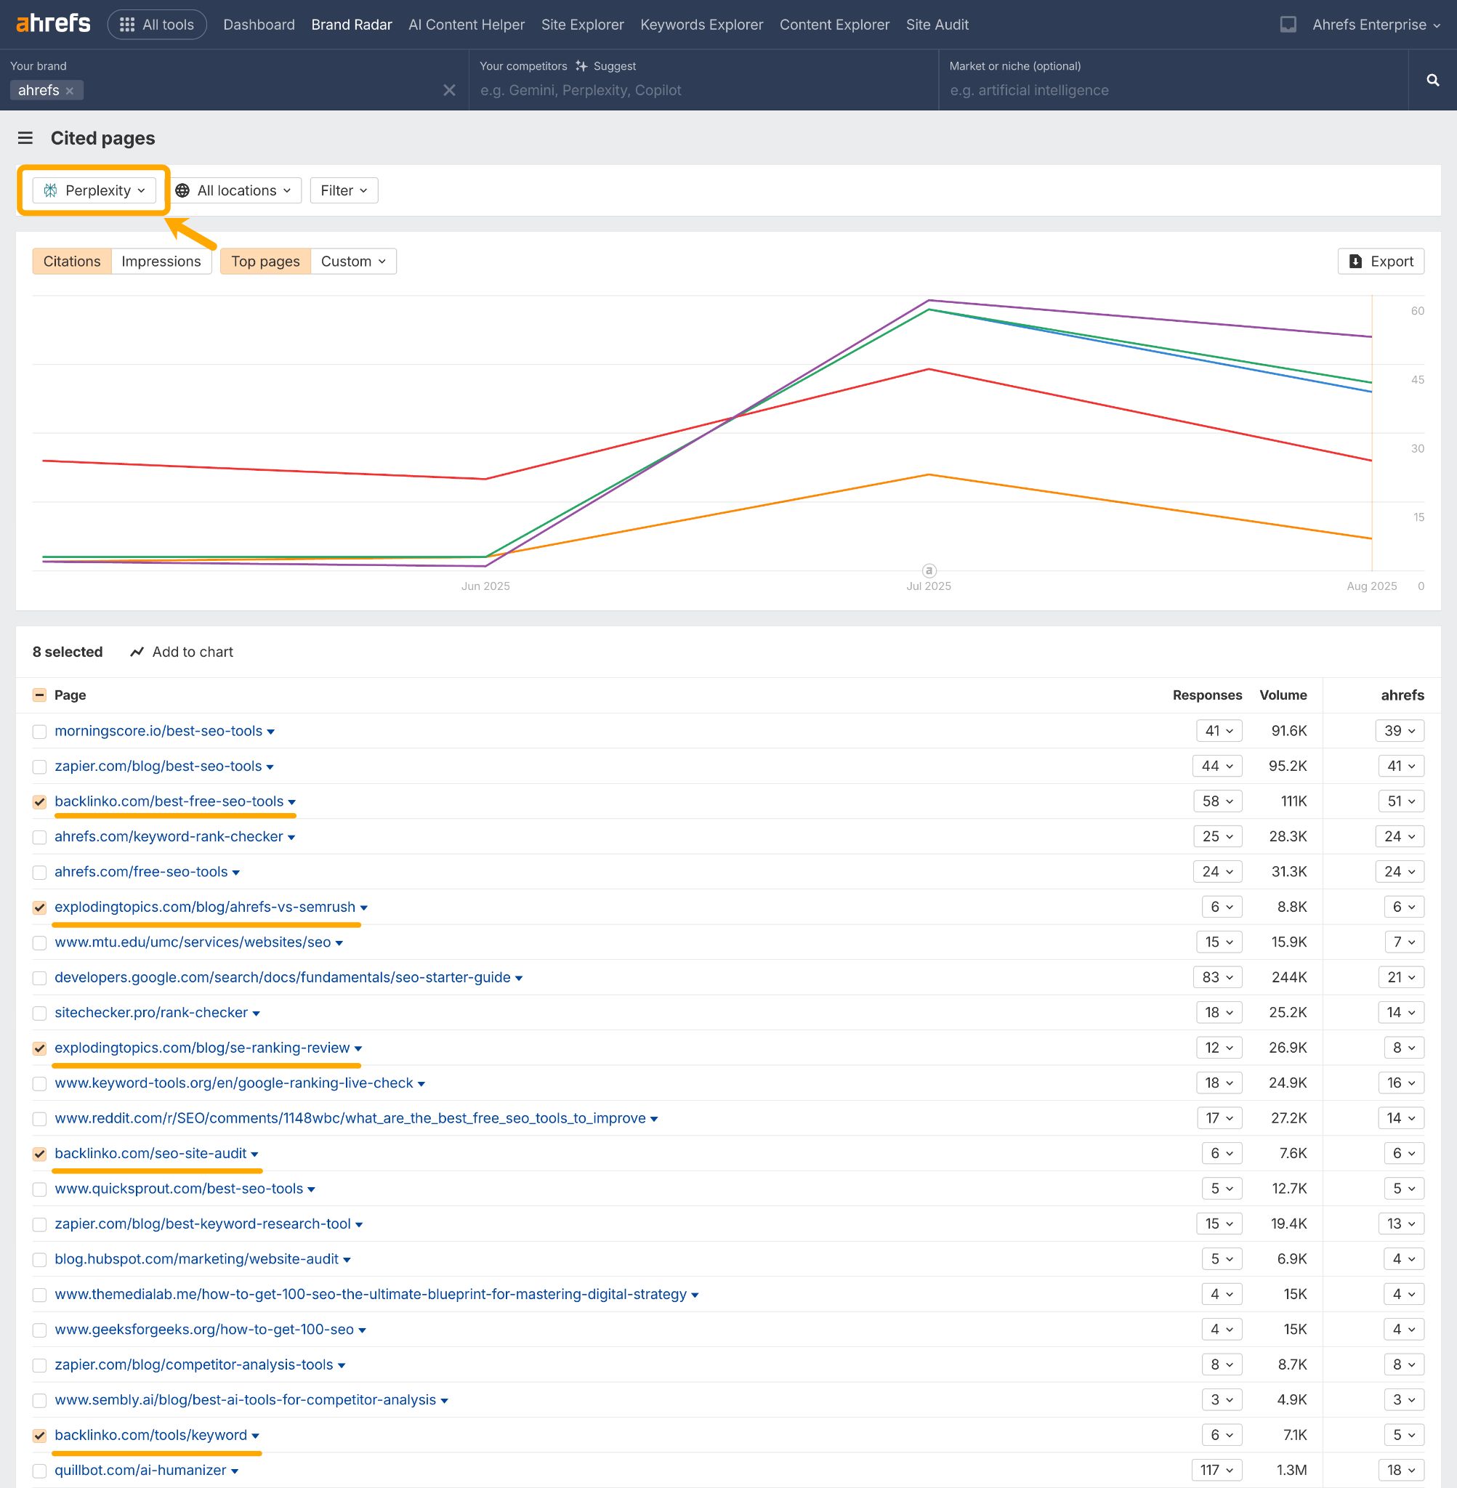Click the Add to chart line icon
The width and height of the screenshot is (1457, 1488).
click(135, 652)
